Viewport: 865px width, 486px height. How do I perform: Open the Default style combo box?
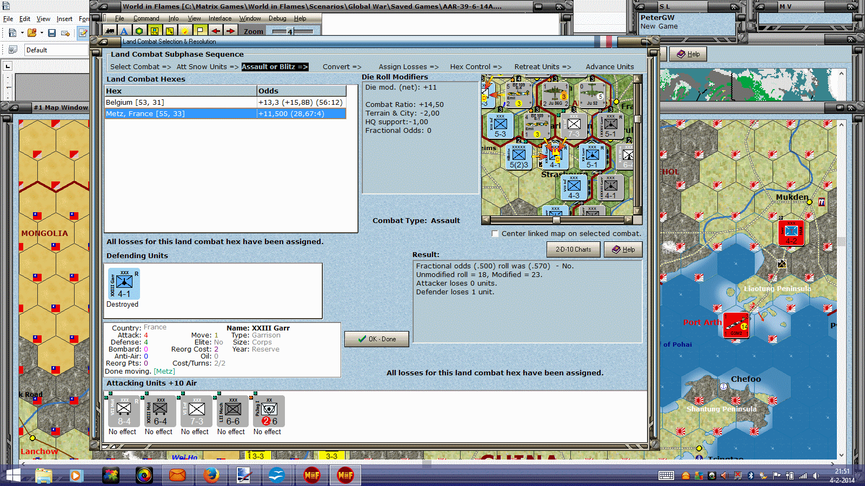tap(57, 50)
